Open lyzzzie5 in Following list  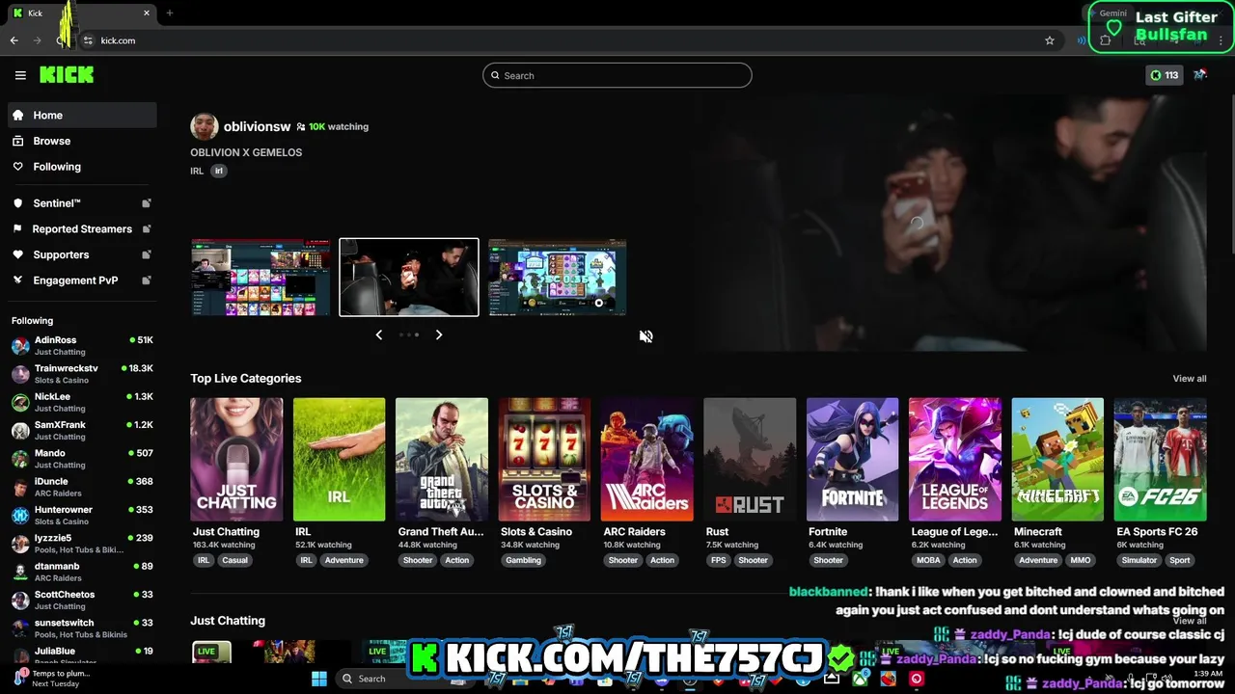82,544
